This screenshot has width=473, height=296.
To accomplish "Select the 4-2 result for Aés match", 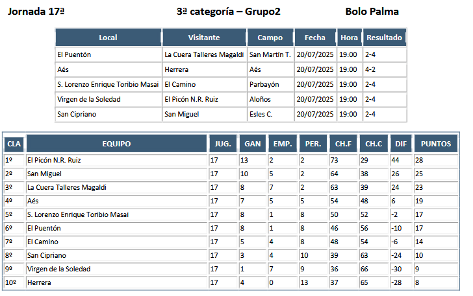I will click(x=370, y=69).
